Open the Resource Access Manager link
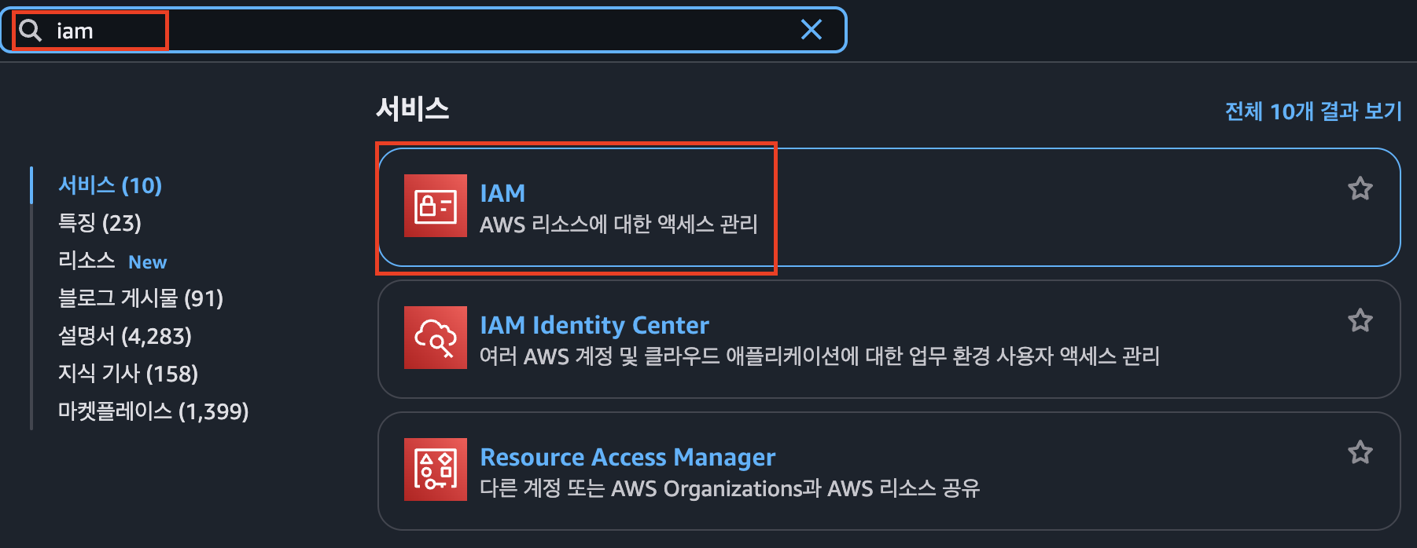The image size is (1417, 548). click(x=628, y=457)
